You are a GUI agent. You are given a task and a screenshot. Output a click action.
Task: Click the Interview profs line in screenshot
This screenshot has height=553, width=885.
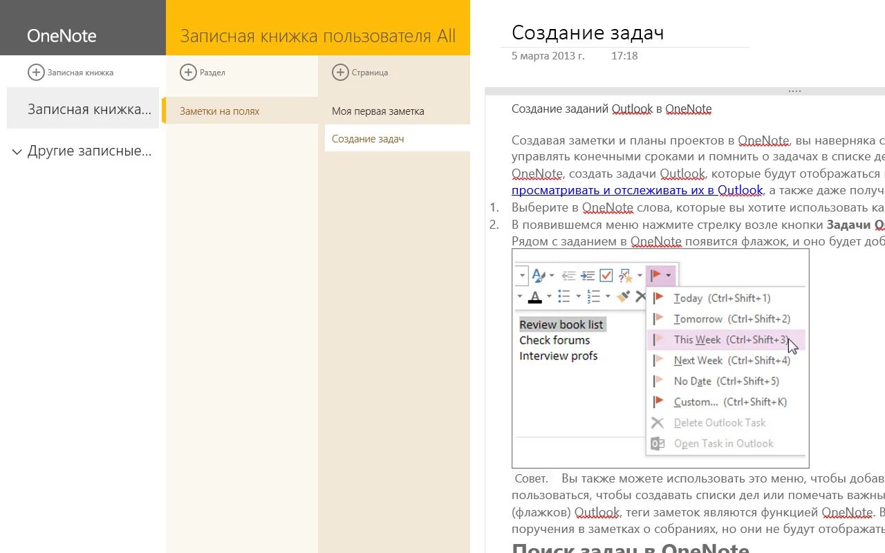(x=559, y=356)
